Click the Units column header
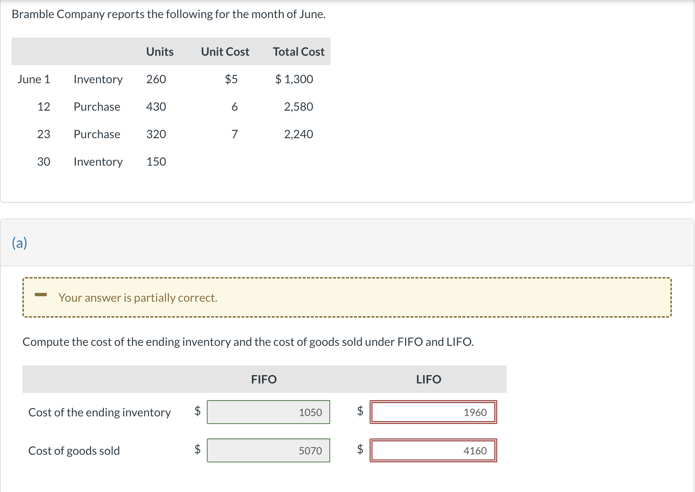 coord(160,52)
